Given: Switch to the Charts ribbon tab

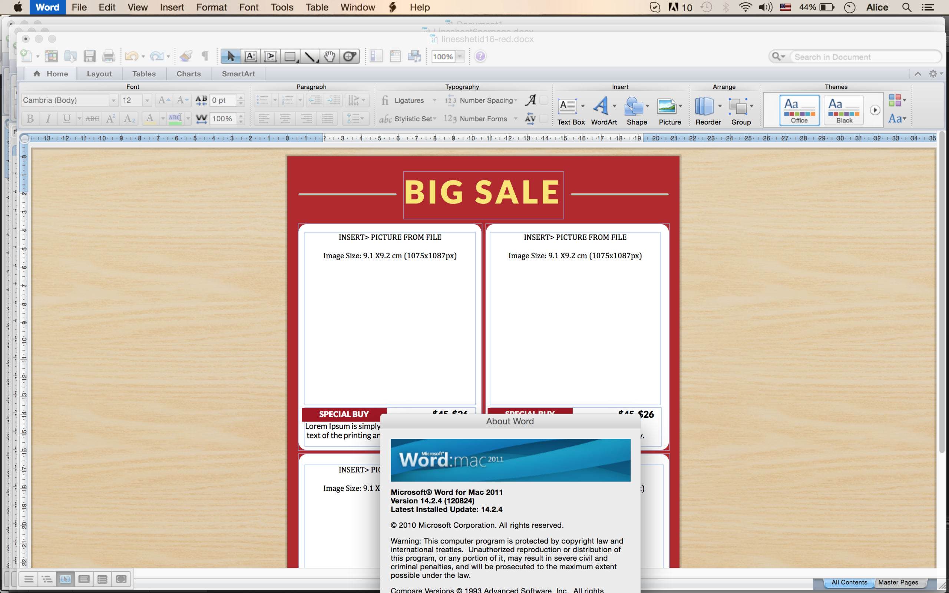Looking at the screenshot, I should point(189,74).
